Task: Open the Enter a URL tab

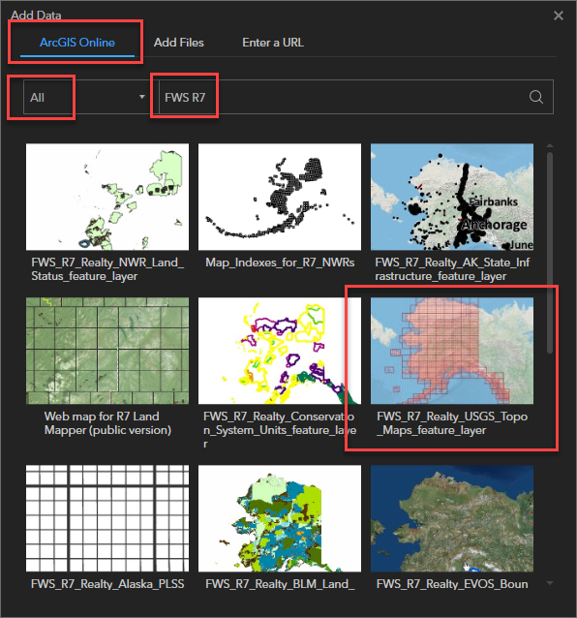Action: coord(273,43)
